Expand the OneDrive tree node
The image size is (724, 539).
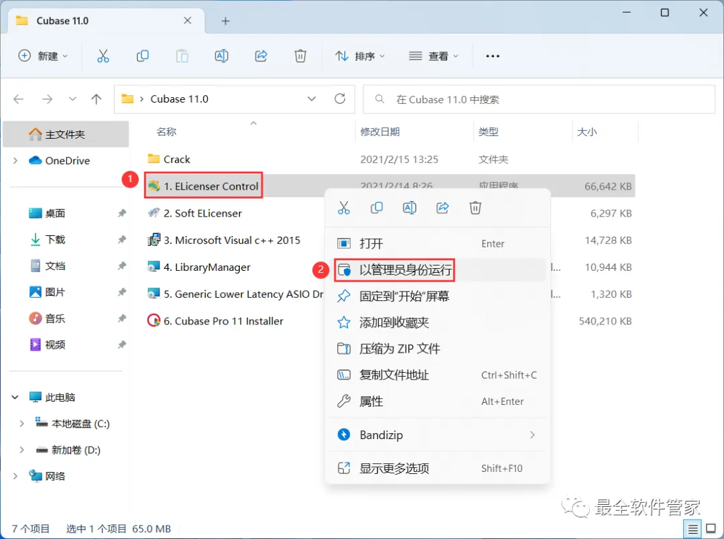coord(15,160)
